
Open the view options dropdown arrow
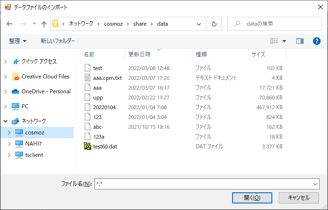pos(284,41)
